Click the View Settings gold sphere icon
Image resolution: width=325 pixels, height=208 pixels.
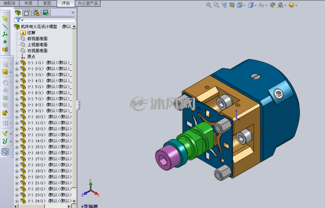[x=291, y=5]
